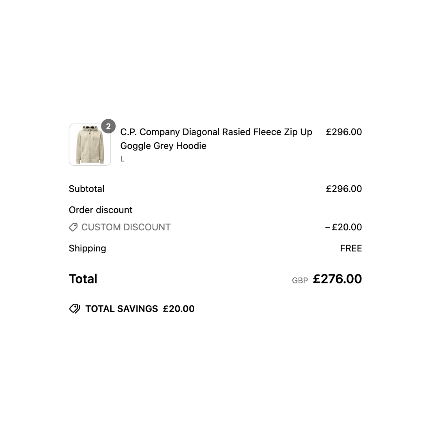Click the product price £296.00
Viewport: 438px width, 438px height.
(x=344, y=132)
